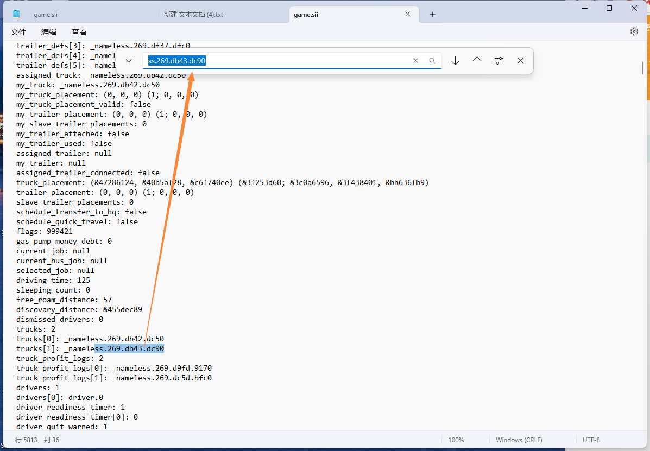Click the line 'free_roam_distance: 57'
650x451 pixels.
[64, 300]
